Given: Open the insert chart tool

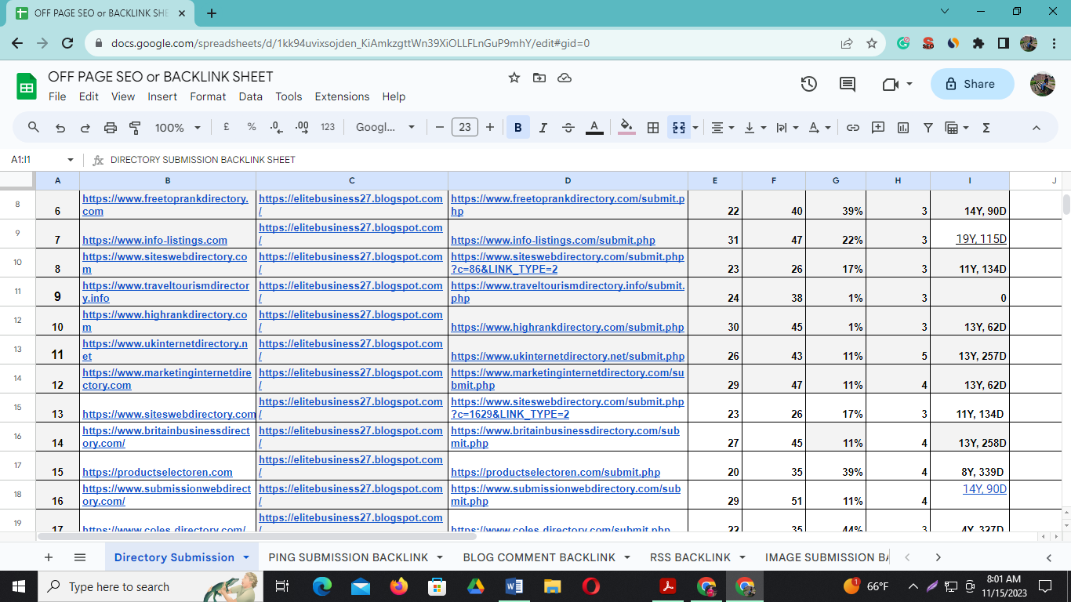Looking at the screenshot, I should click(902, 126).
